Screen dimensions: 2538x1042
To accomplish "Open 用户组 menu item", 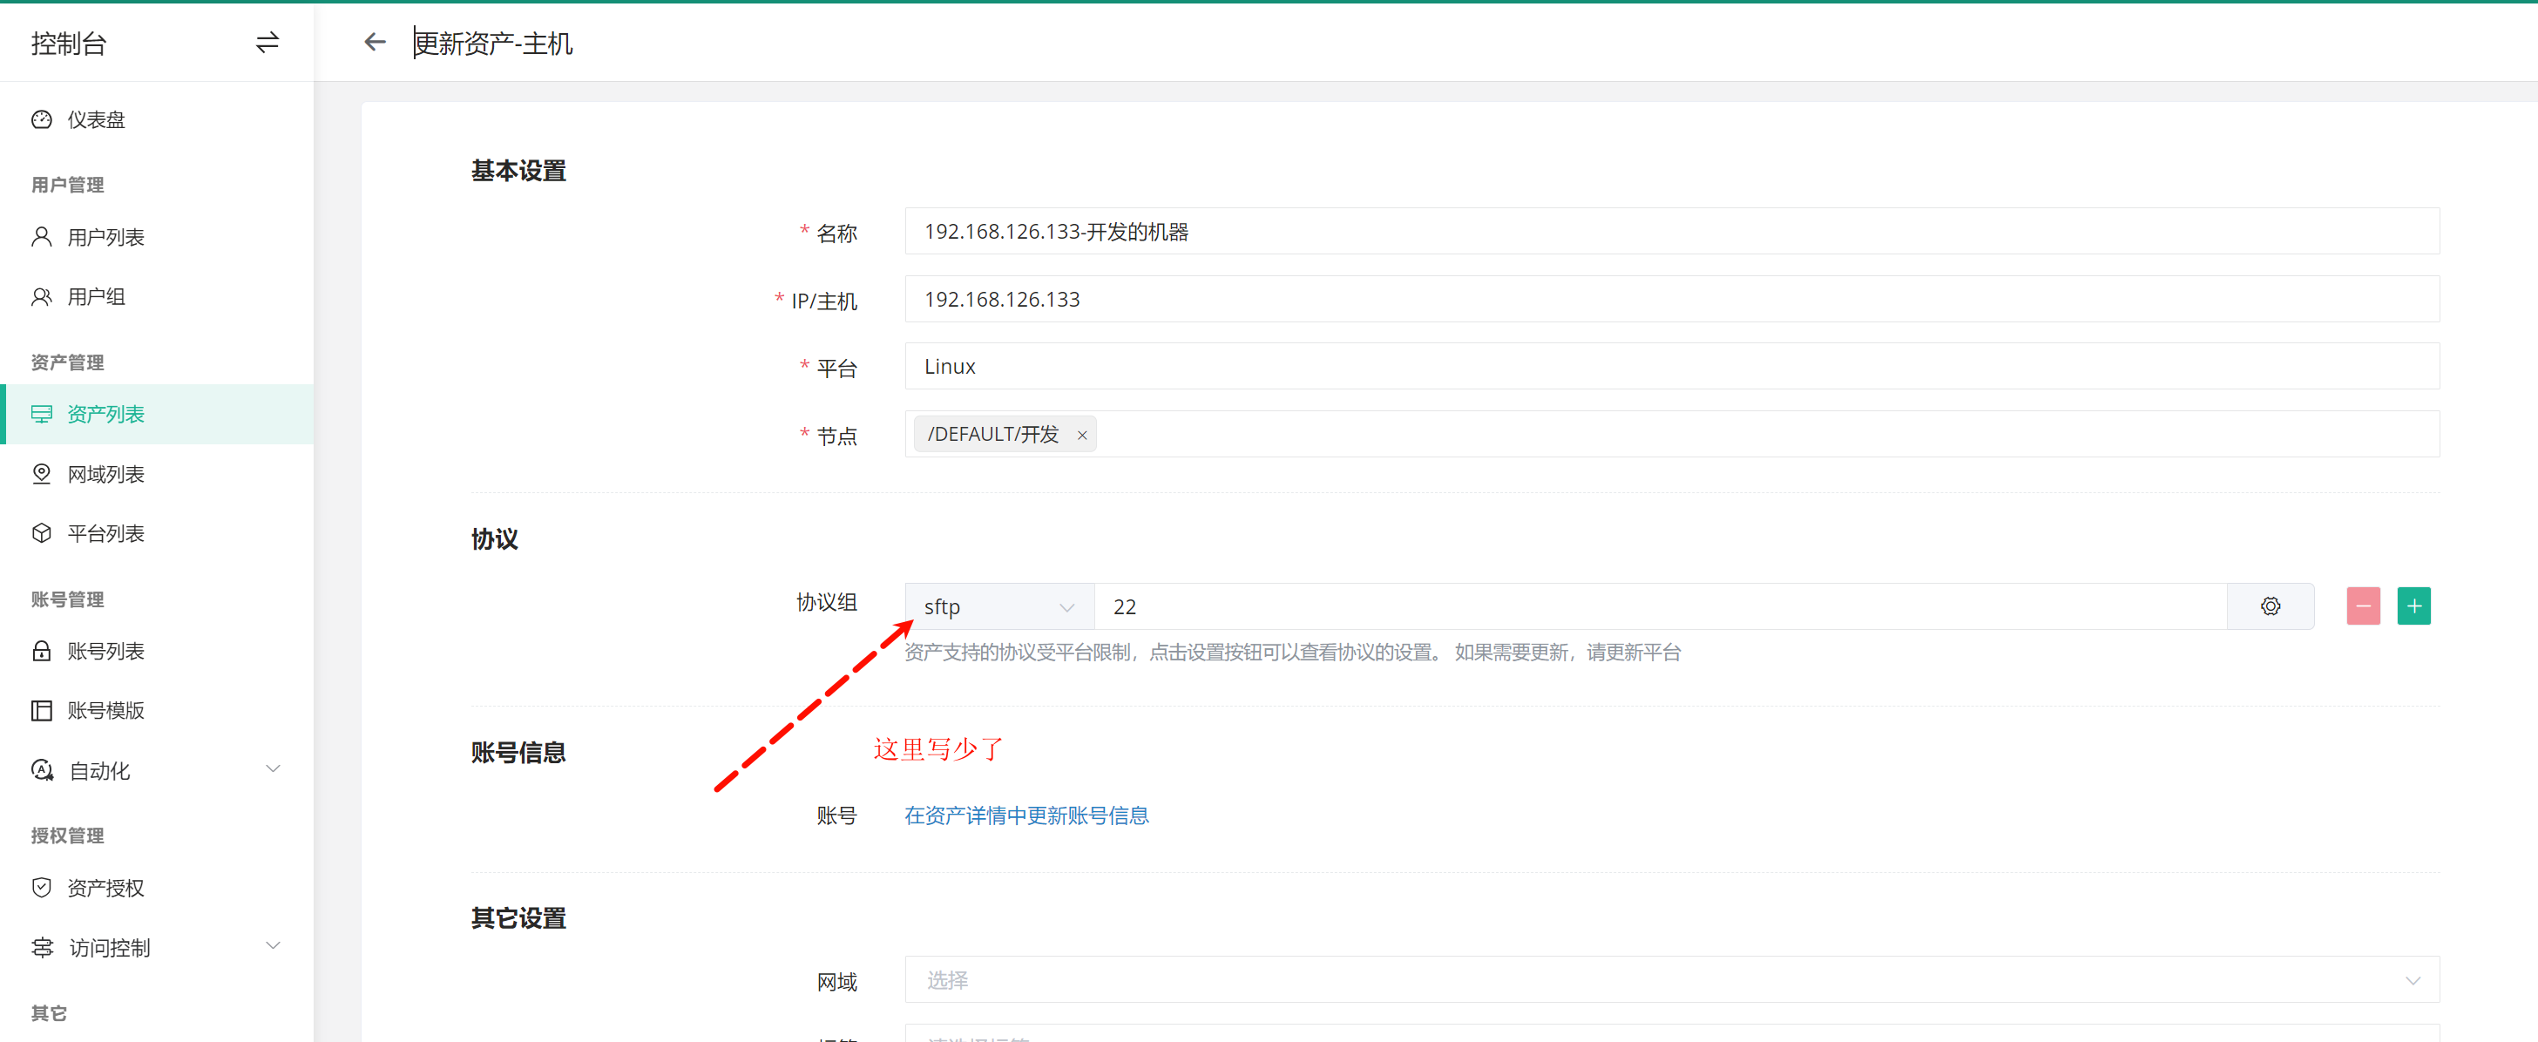I will (96, 296).
